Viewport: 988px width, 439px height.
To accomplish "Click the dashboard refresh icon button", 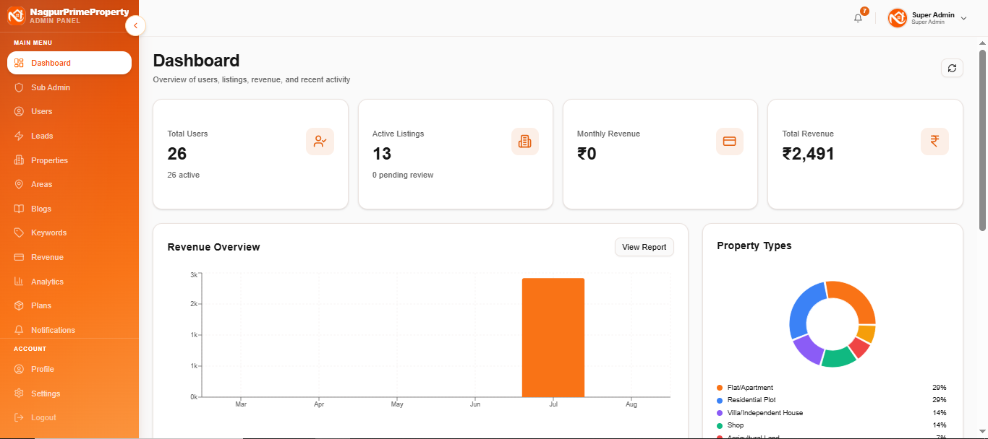I will 952,68.
